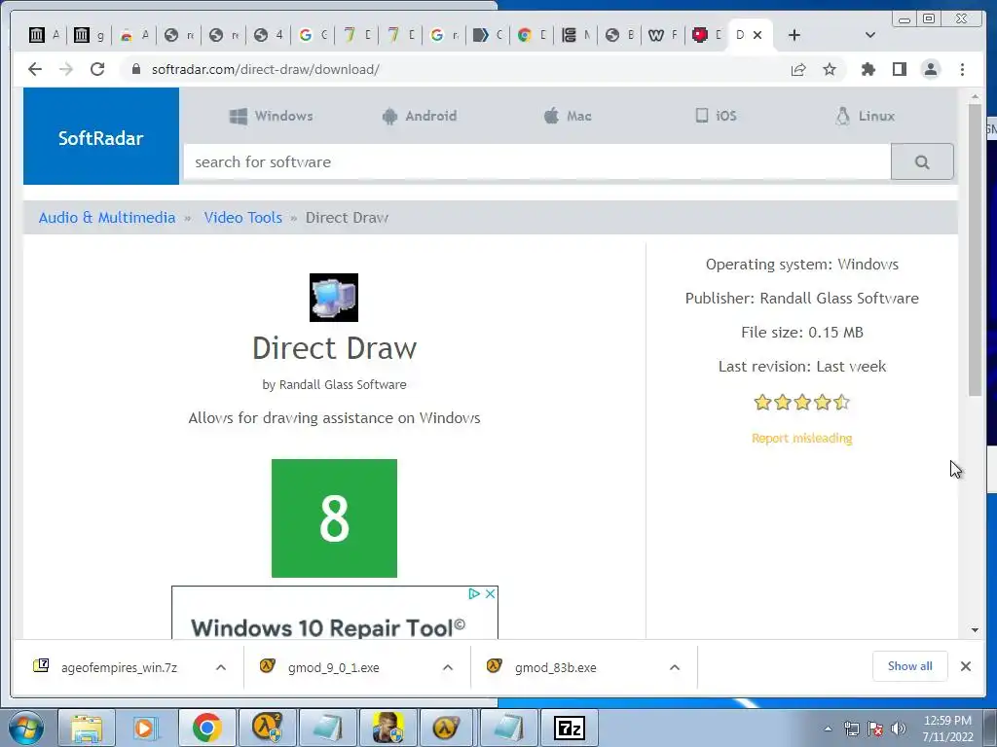997x747 pixels.
Task: Expand options for ageofempires_win.7z download
Action: pyautogui.click(x=221, y=667)
